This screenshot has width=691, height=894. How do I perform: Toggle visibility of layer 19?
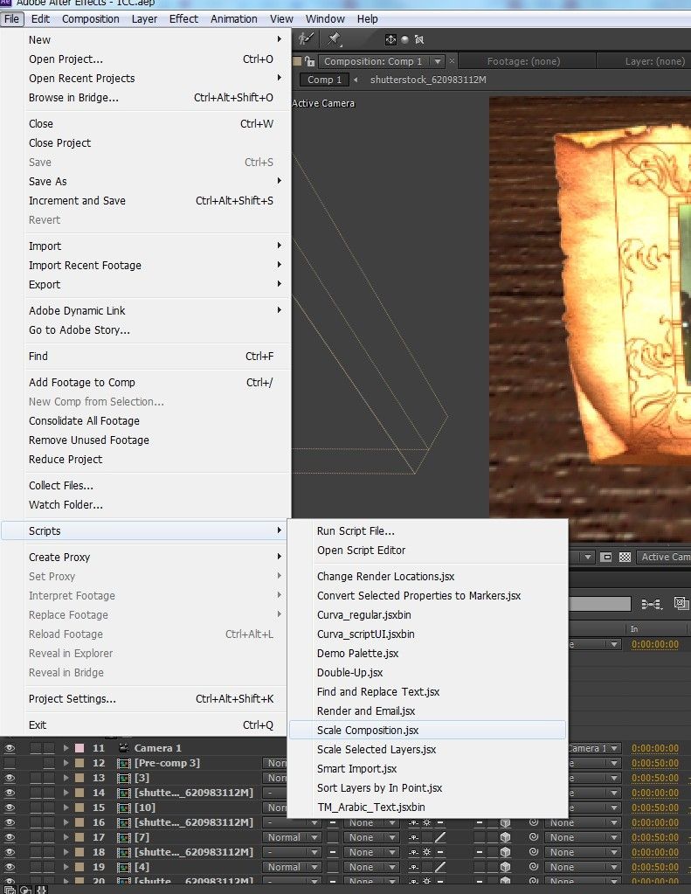tap(10, 867)
